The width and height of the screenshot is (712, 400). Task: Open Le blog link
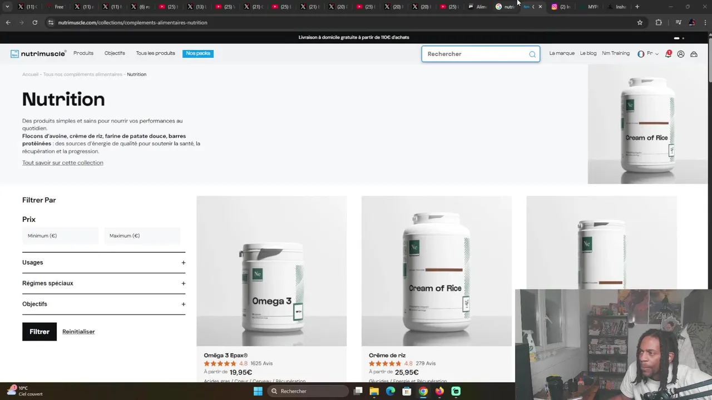coord(588,53)
